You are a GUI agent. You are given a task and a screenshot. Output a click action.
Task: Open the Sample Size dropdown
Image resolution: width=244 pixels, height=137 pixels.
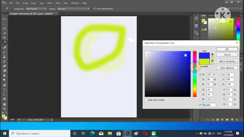(x=36, y=9)
